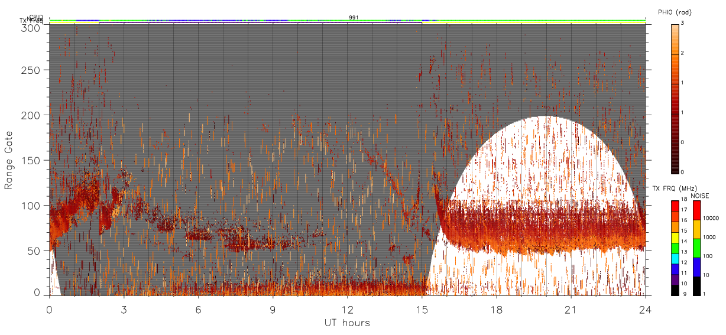The width and height of the screenshot is (726, 335).
Task: Click the purple 10–11 MHz TX FRQ swatch
Action: 675,279
